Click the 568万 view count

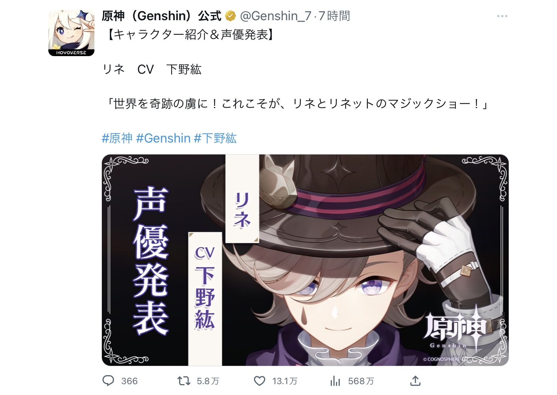coord(361,381)
